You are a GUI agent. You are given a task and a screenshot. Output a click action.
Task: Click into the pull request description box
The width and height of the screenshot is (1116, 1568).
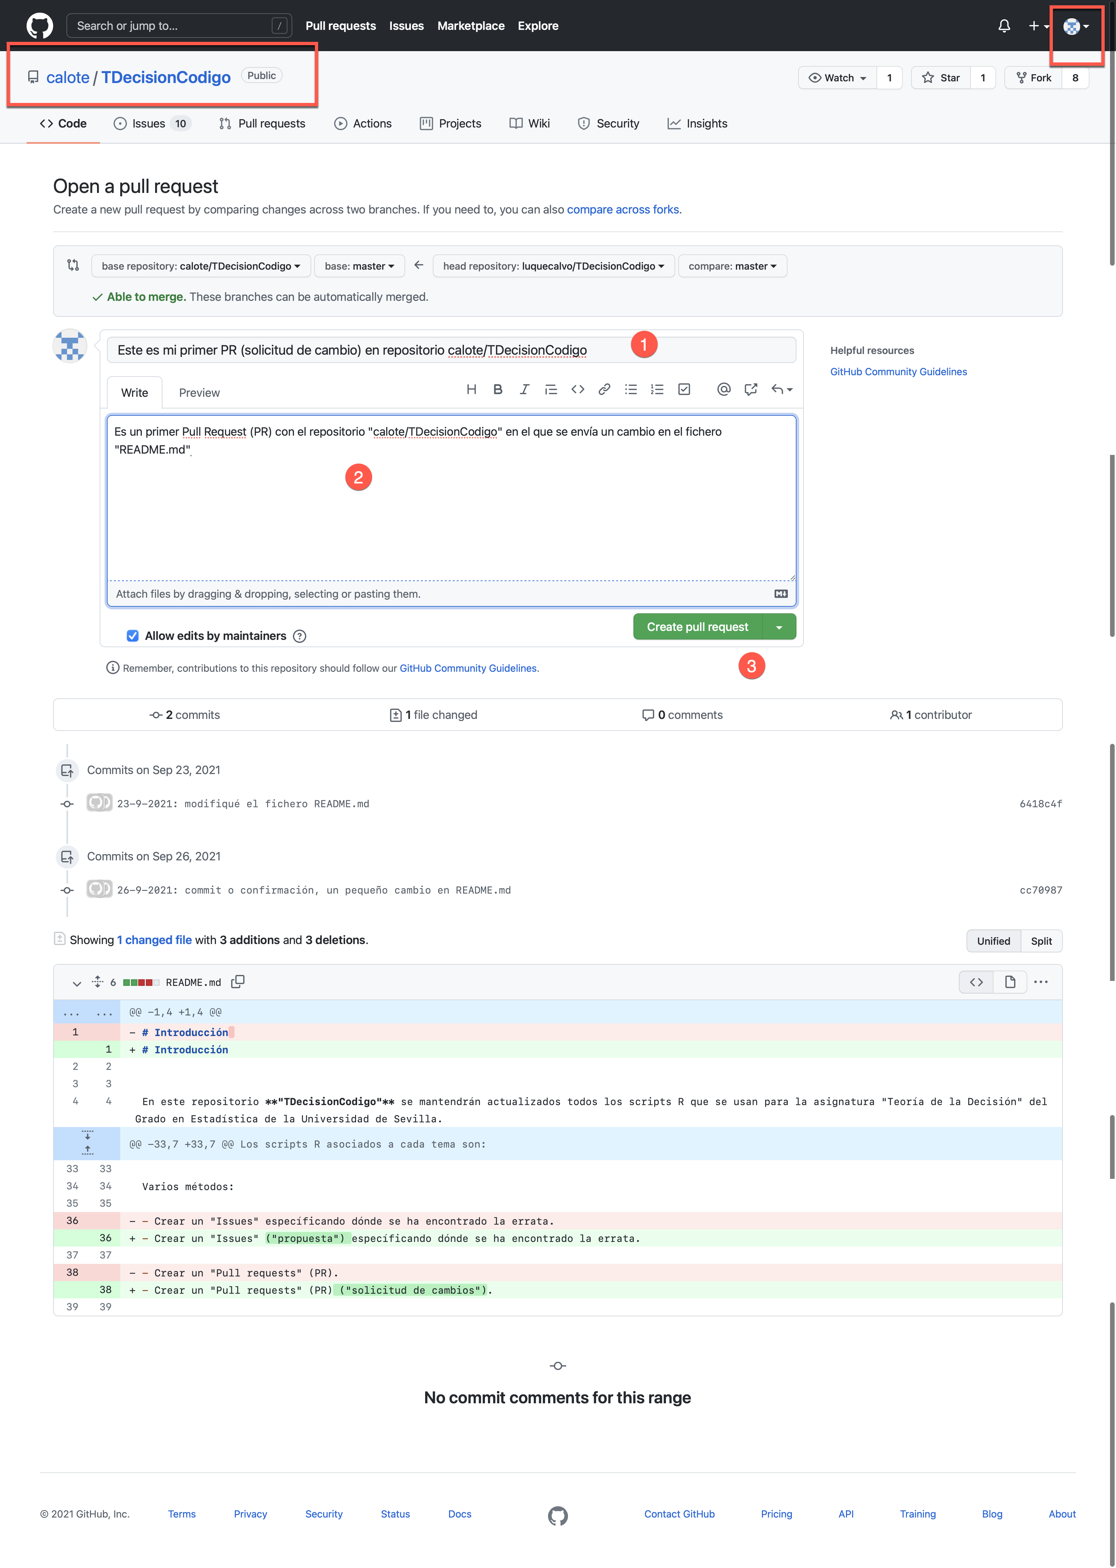click(451, 498)
